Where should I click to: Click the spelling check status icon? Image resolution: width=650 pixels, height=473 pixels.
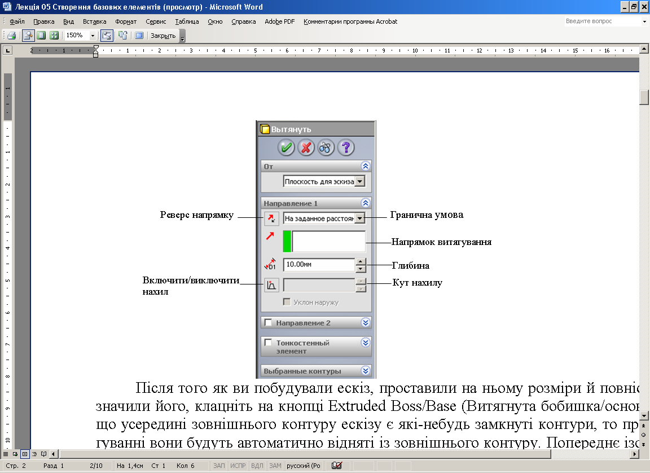[337, 466]
